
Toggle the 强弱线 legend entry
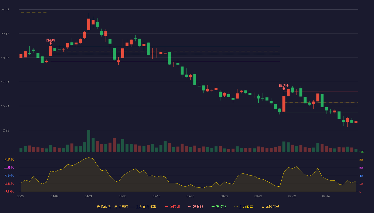point(196,207)
